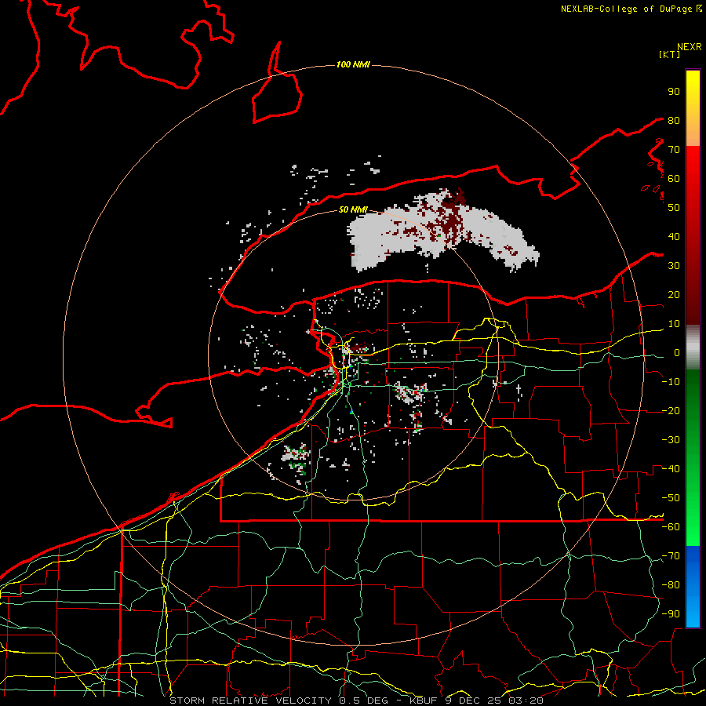The image size is (706, 706).
Task: Click the 50 NMI range ring label
Action: point(353,209)
